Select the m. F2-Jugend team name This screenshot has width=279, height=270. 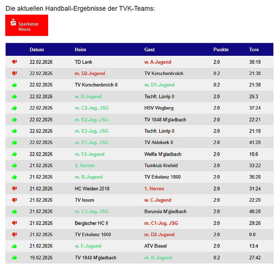click(90, 154)
